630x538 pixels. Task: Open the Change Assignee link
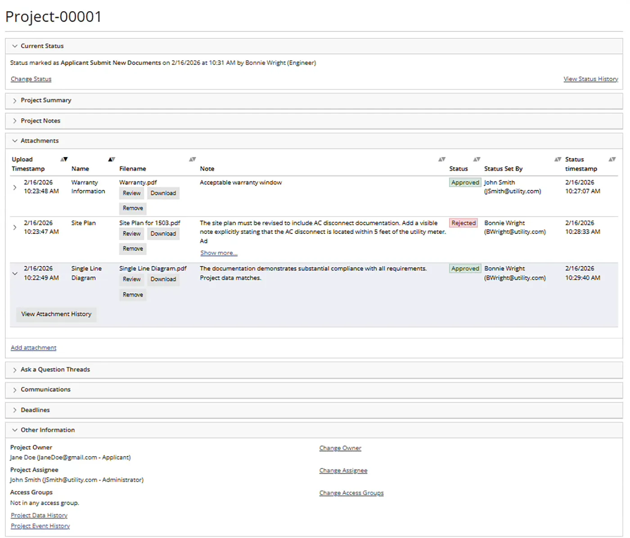click(343, 471)
